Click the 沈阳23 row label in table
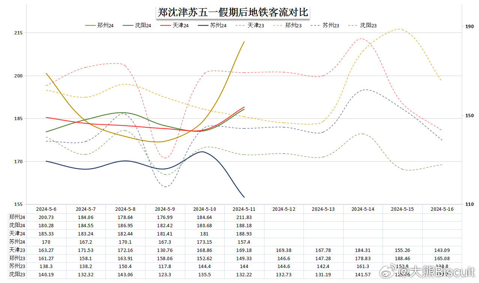Image resolution: width=479 pixels, height=283 pixels. (x=17, y=274)
